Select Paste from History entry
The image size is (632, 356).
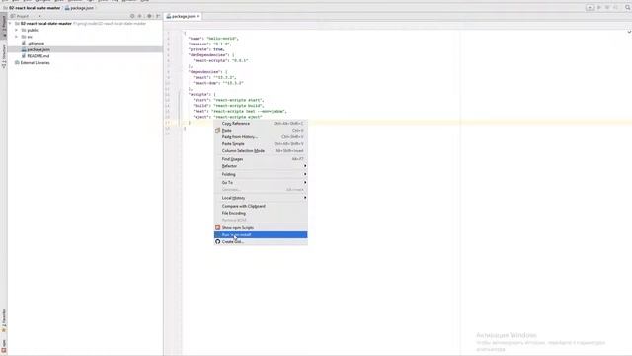tap(261, 137)
